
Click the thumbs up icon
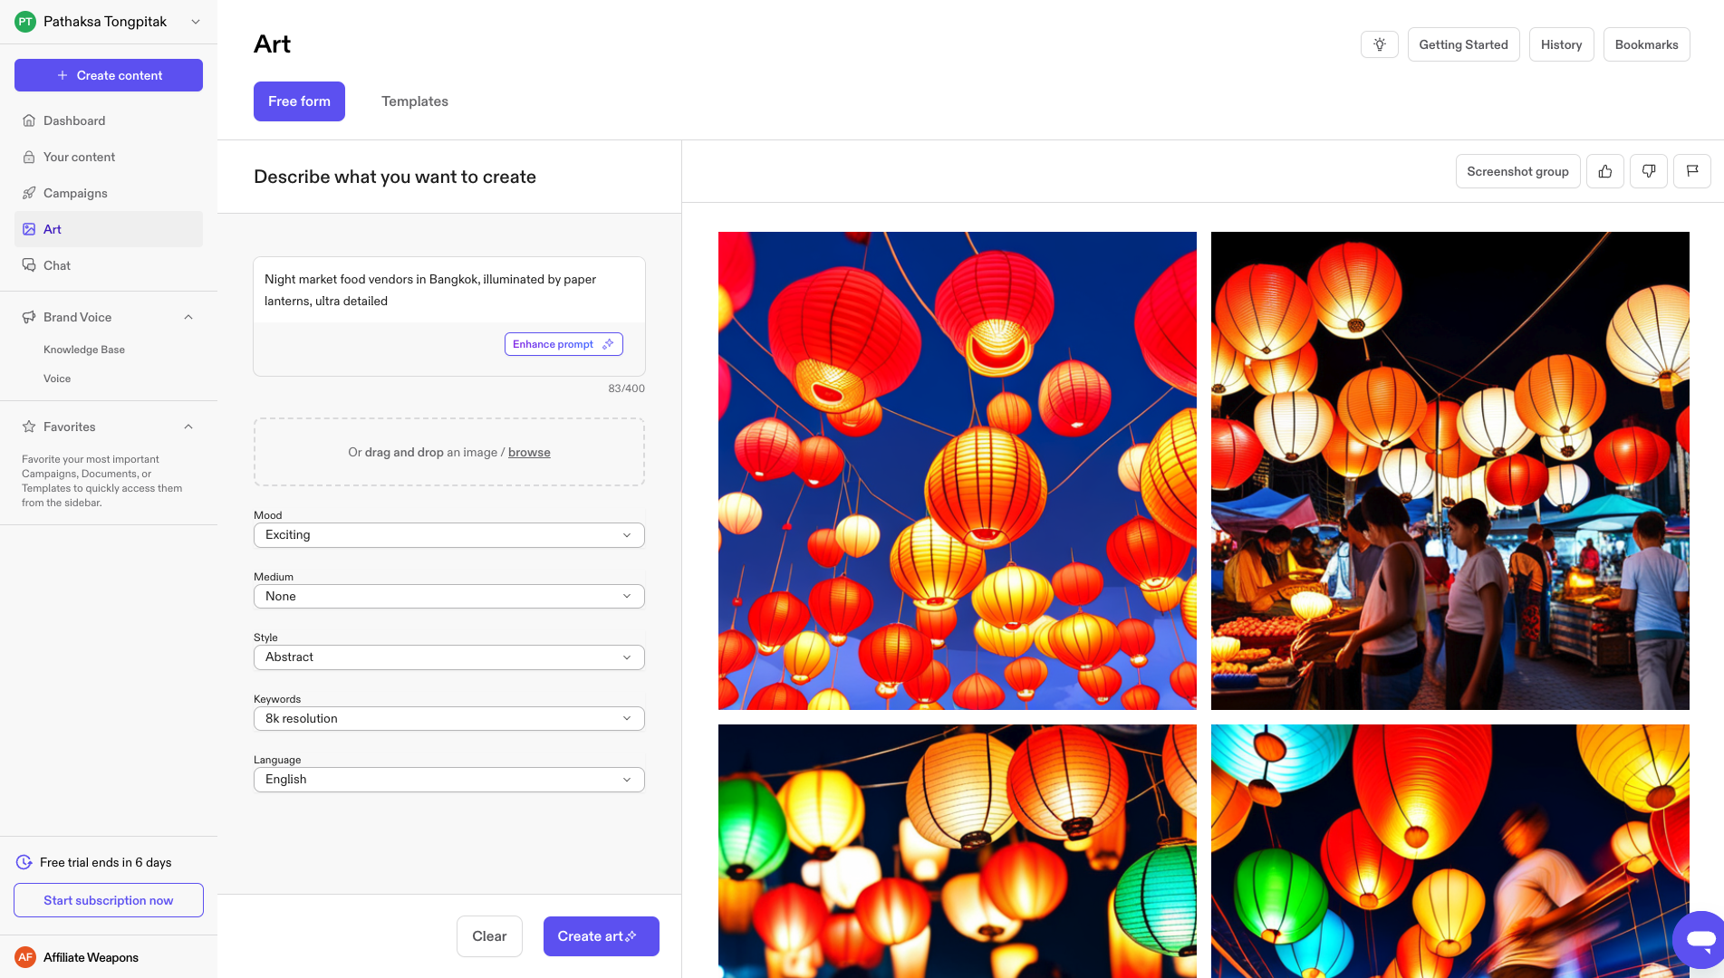click(x=1604, y=171)
